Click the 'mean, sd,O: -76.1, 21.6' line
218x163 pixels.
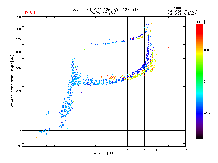181,11
